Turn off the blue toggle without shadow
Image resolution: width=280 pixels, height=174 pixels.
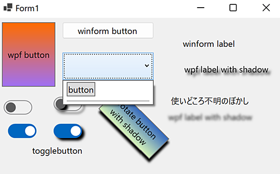22,131
